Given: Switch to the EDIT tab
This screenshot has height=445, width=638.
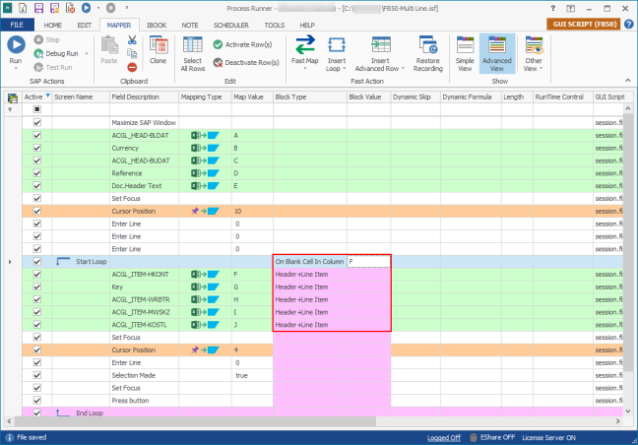Looking at the screenshot, I should tap(85, 26).
